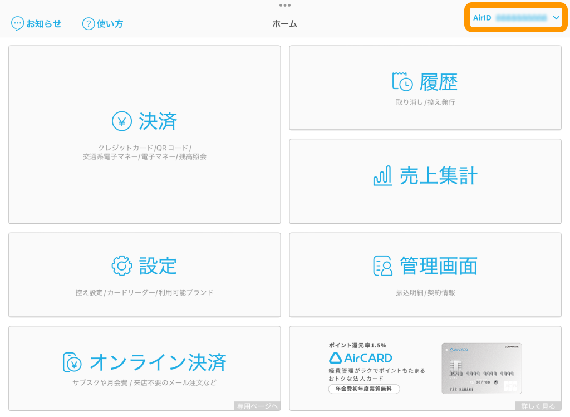Click the blurred AirID account name
The width and height of the screenshot is (570, 417).
tap(521, 18)
